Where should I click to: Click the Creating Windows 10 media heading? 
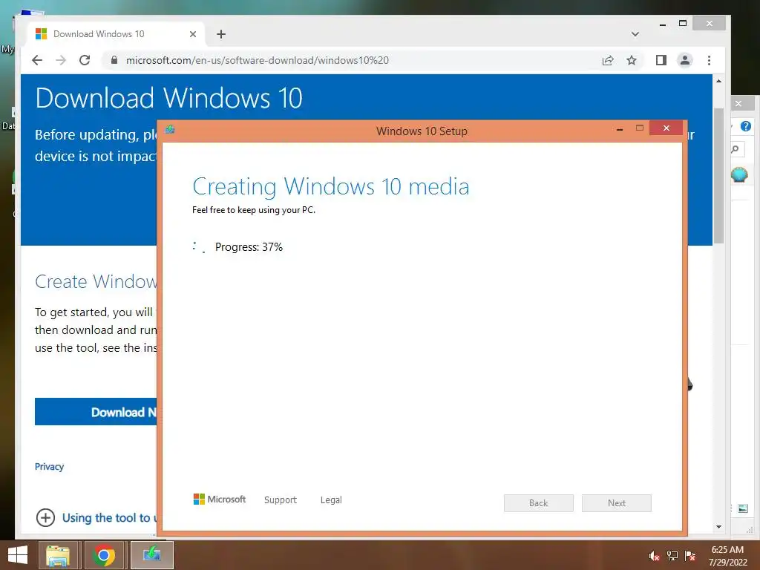coord(331,186)
